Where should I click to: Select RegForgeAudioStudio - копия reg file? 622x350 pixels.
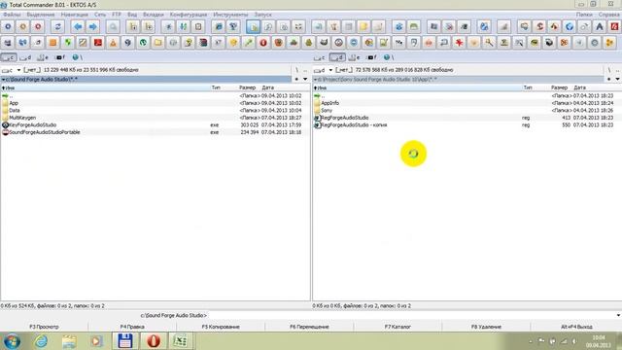tap(466, 125)
